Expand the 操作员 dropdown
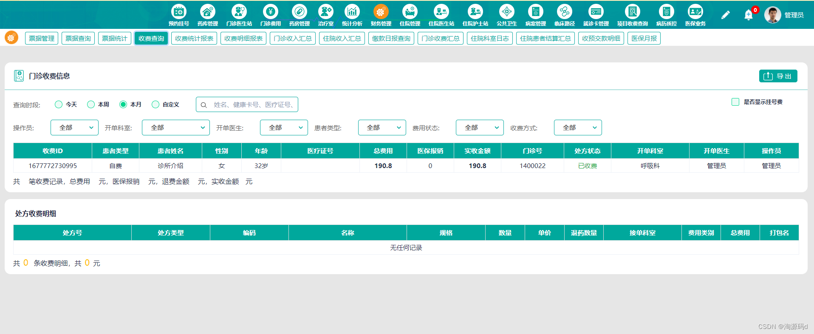 pos(74,128)
